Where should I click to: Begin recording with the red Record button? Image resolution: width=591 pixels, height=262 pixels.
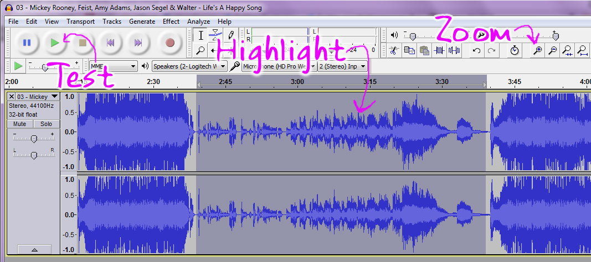170,43
